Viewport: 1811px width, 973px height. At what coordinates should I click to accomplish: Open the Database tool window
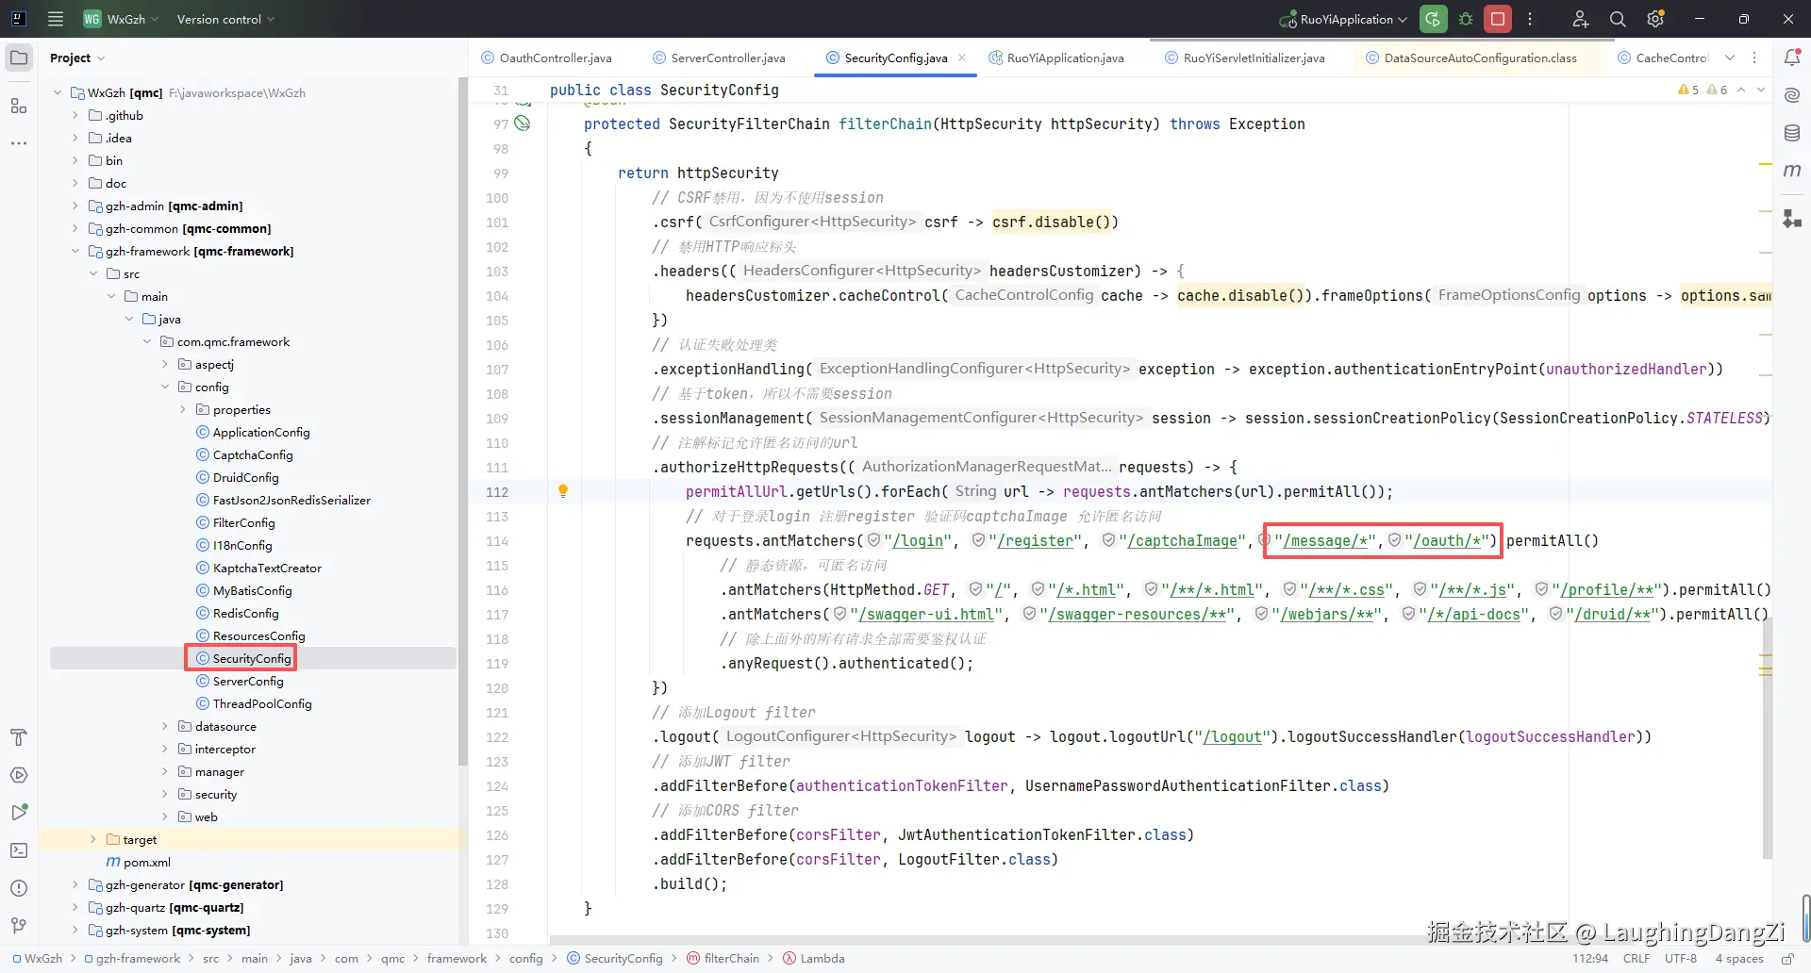pyautogui.click(x=1792, y=133)
